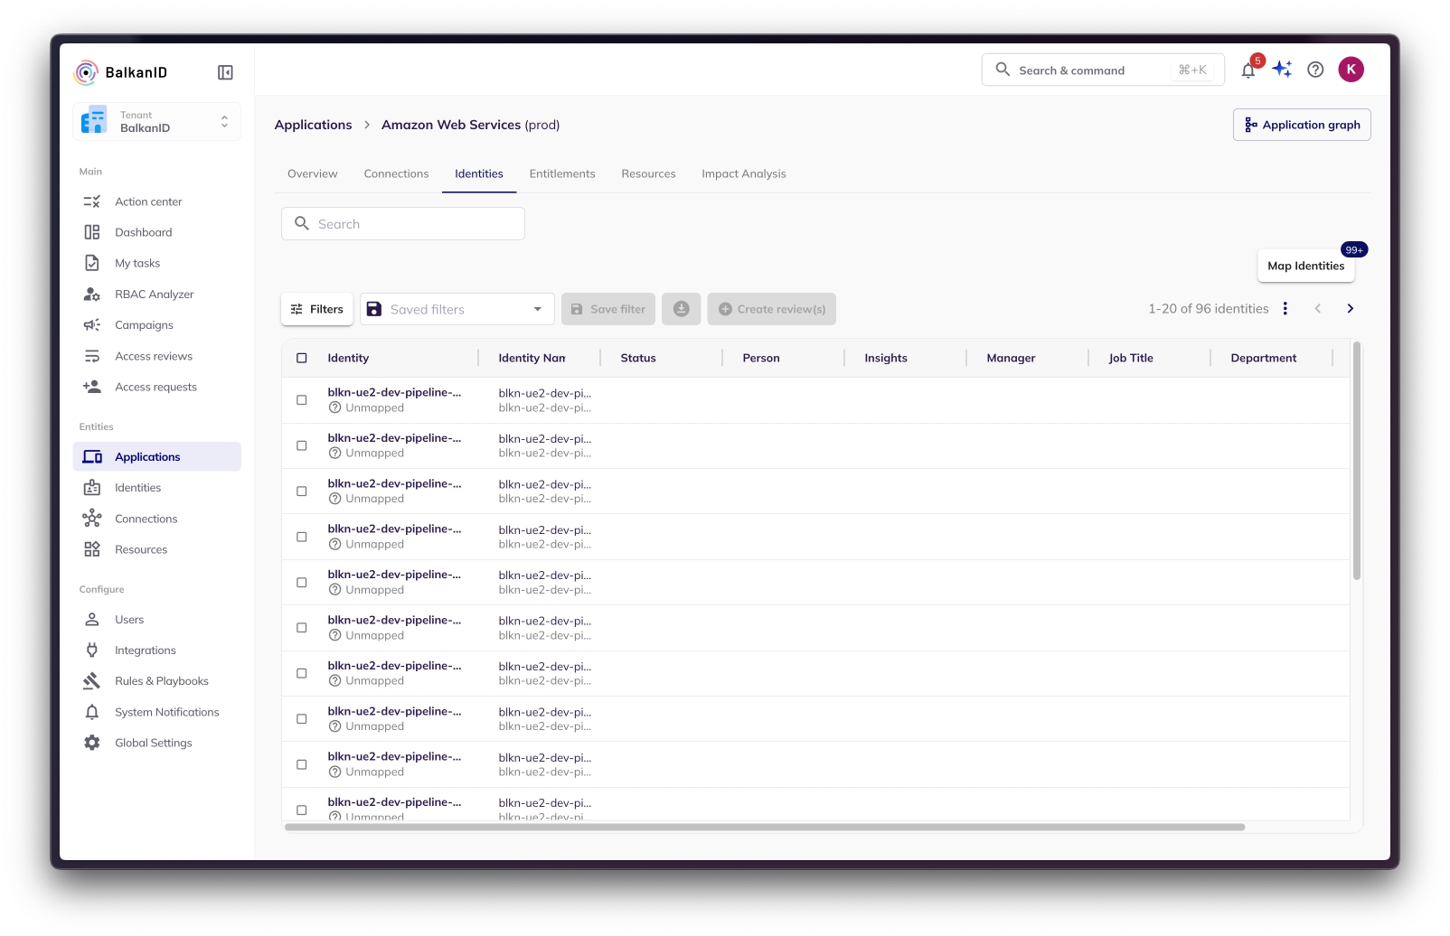Click the Status column header

coord(638,358)
